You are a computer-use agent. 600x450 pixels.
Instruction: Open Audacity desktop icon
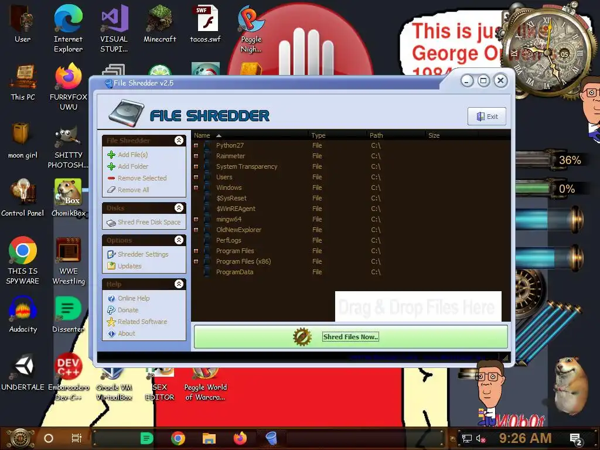[23, 314]
